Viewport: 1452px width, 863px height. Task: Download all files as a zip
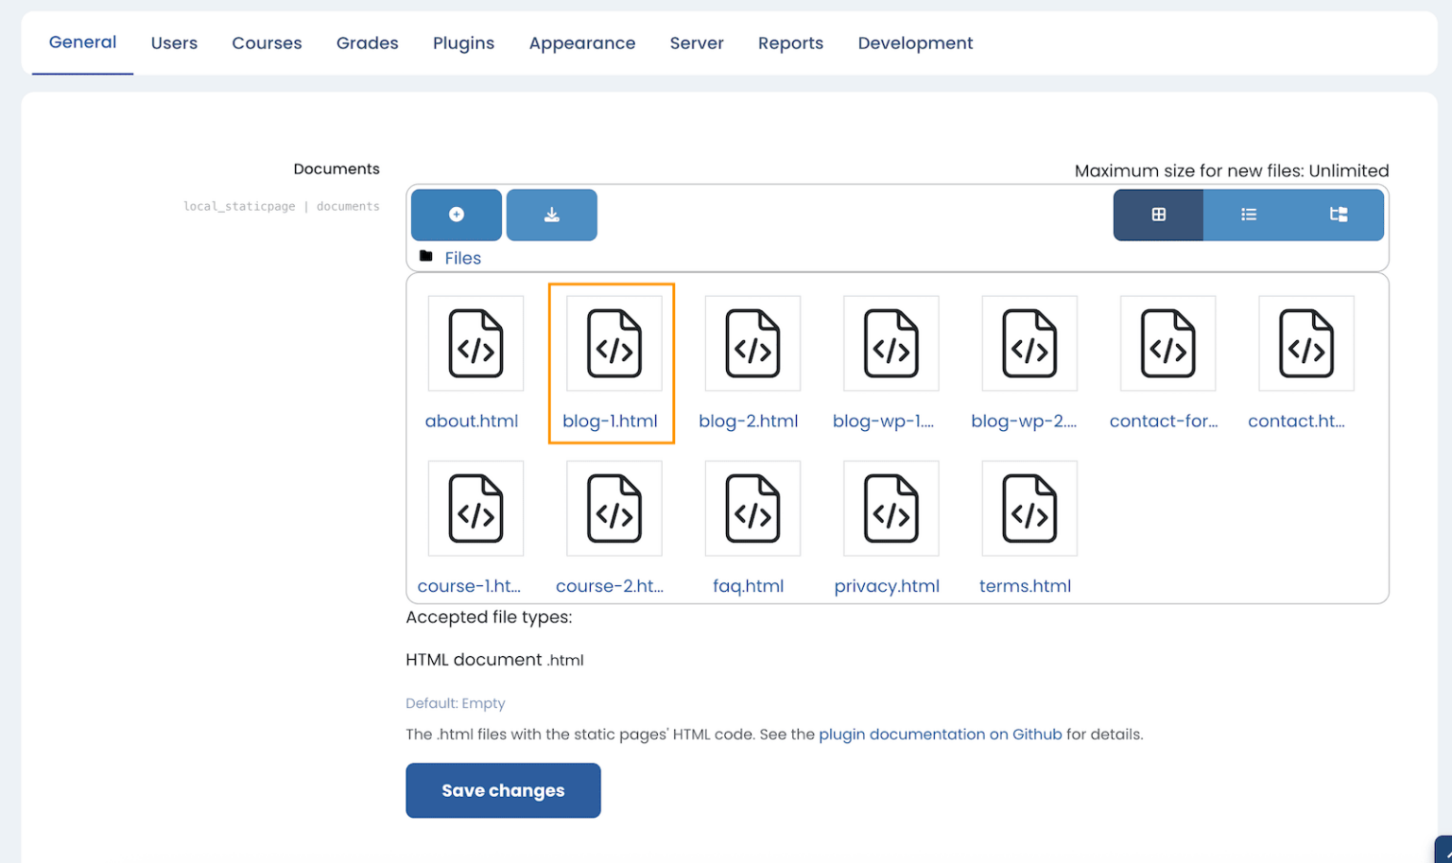point(551,215)
